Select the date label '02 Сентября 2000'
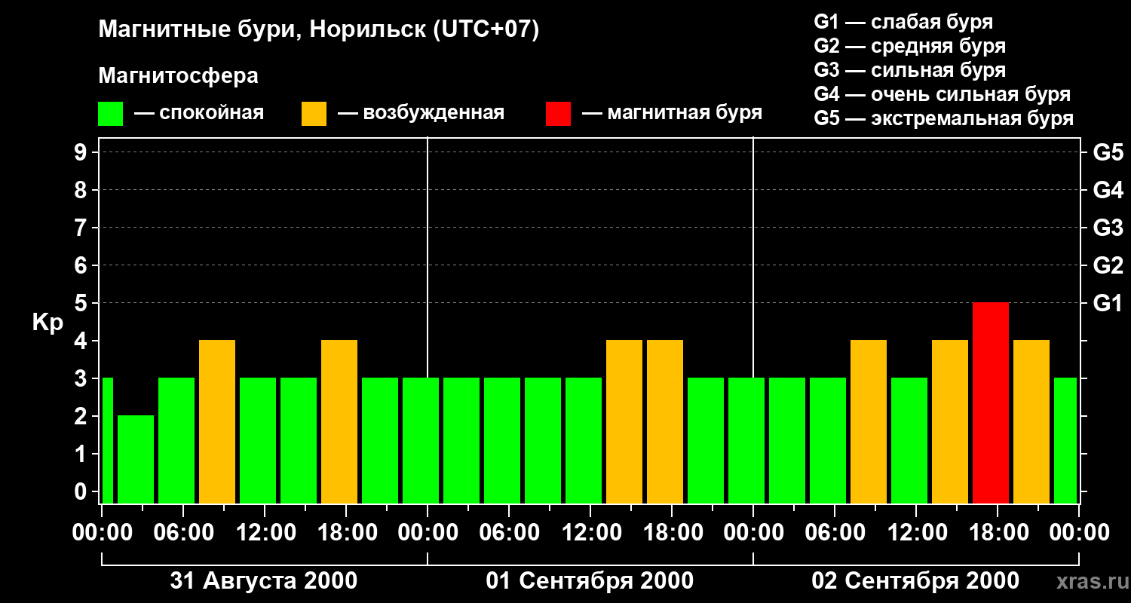Viewport: 1131px width, 603px height. [915, 581]
